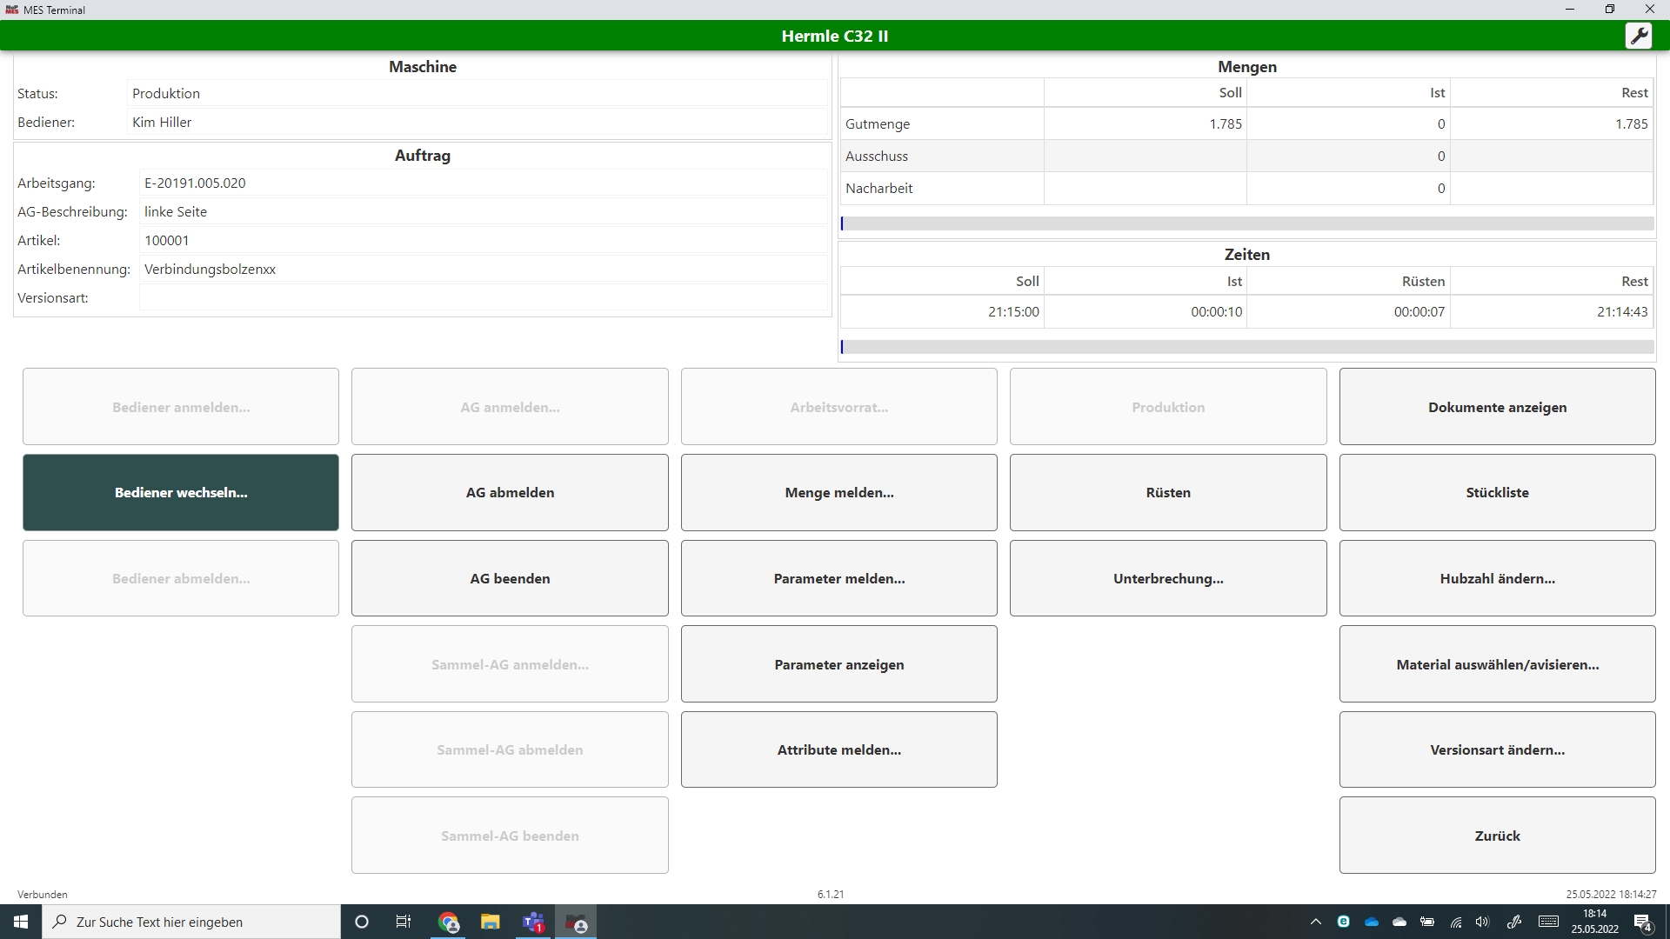Open settings via the wrench icon
Viewport: 1670px width, 939px height.
1638,36
